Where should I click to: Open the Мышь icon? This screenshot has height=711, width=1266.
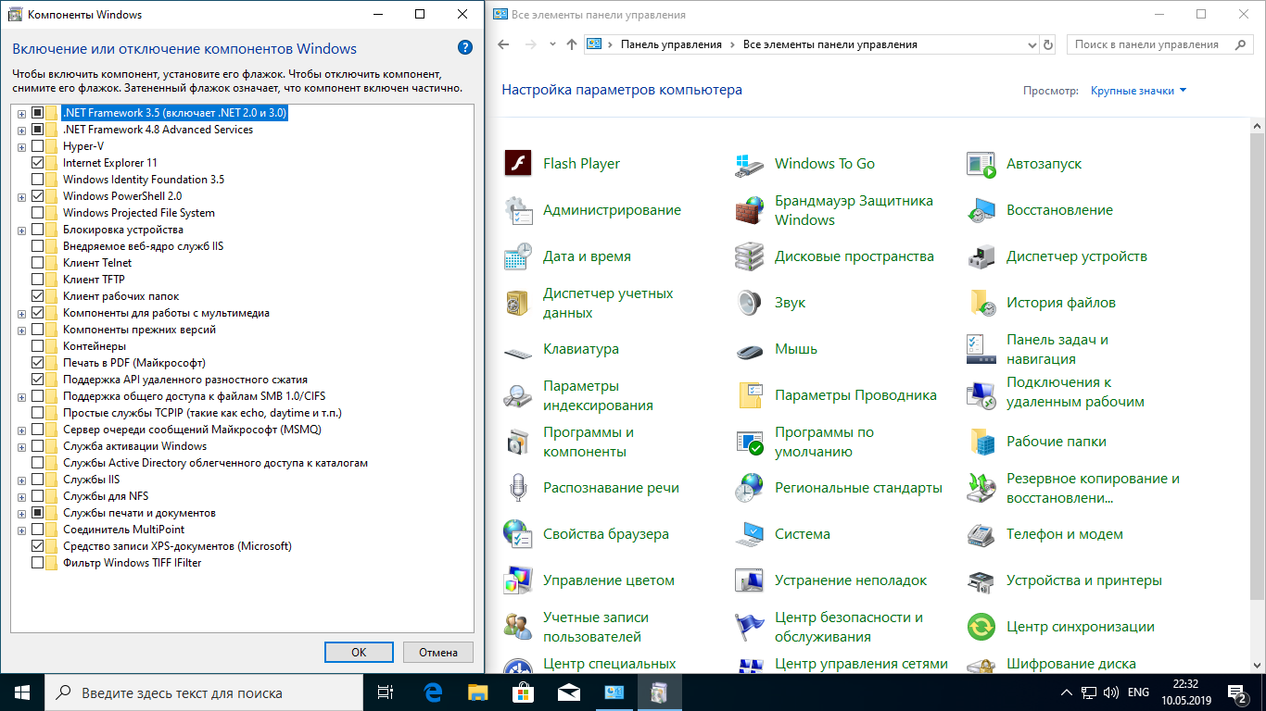(749, 351)
